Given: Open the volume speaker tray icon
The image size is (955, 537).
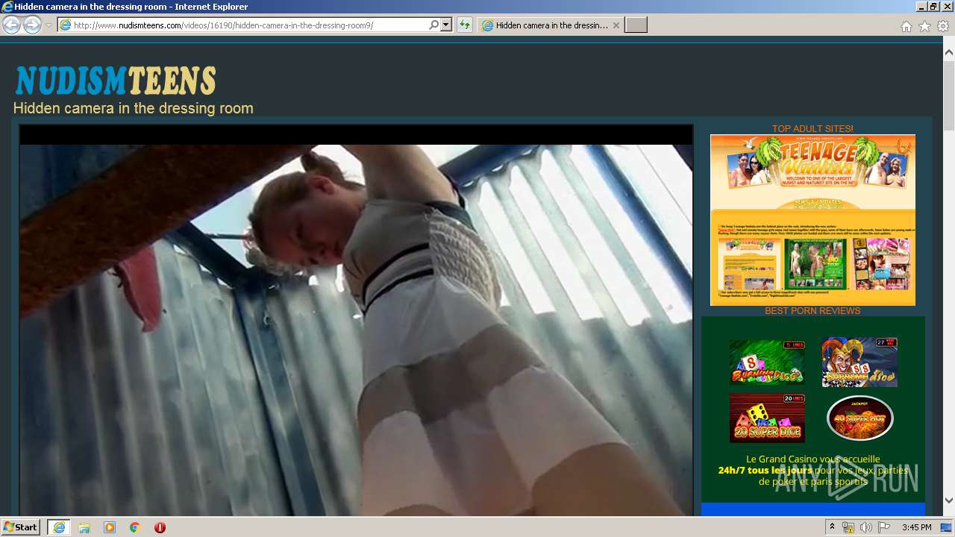Looking at the screenshot, I should (x=866, y=527).
